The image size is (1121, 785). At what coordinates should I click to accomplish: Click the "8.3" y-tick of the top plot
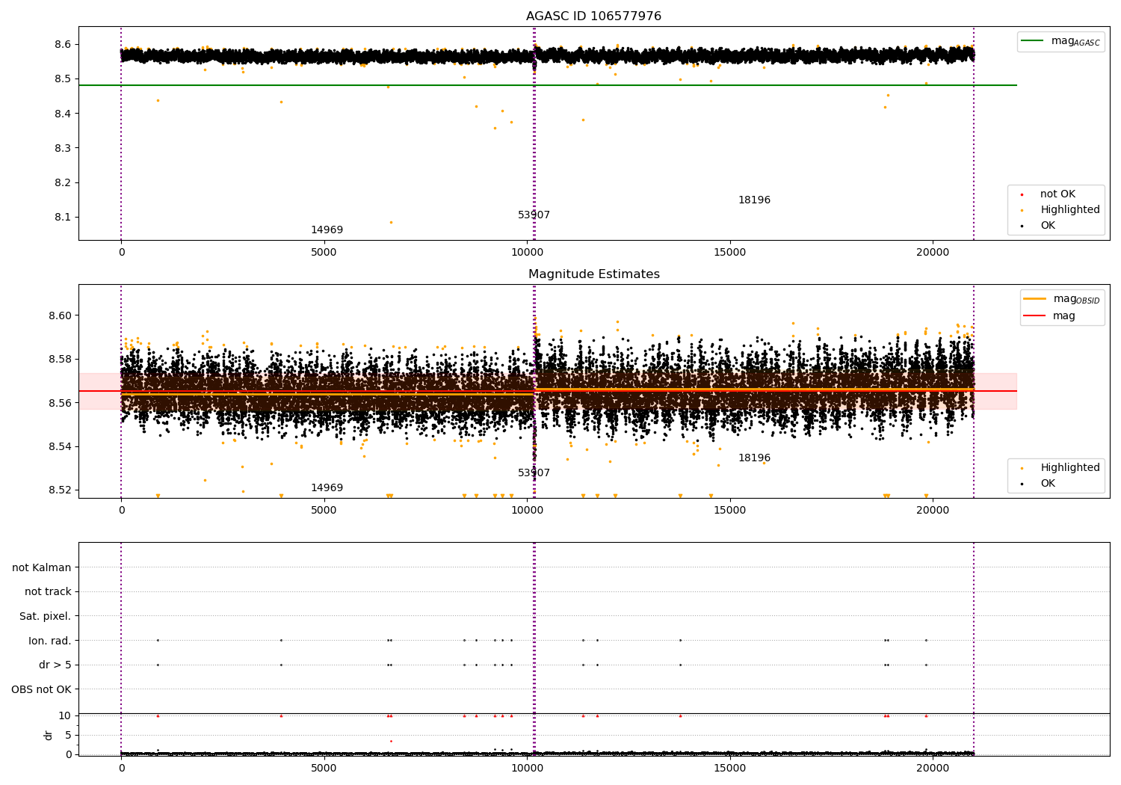(x=63, y=149)
